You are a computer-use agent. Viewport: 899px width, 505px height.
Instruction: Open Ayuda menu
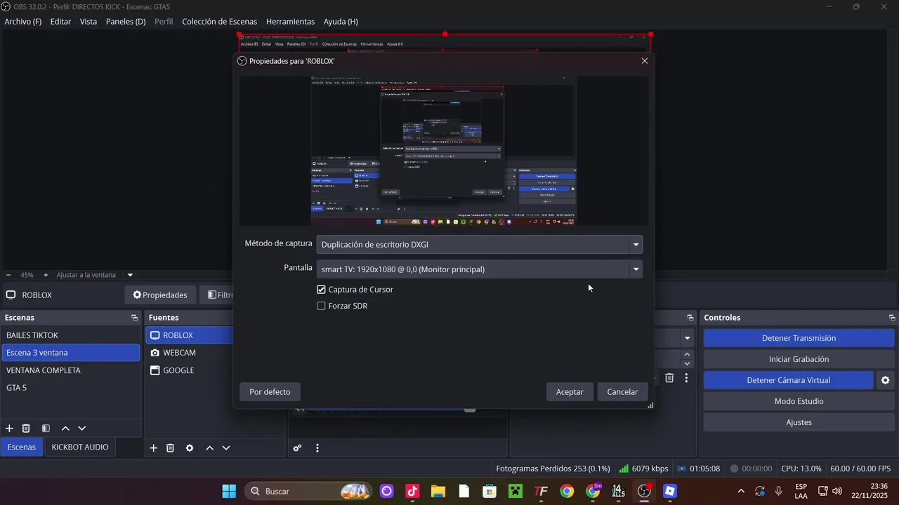tap(341, 22)
